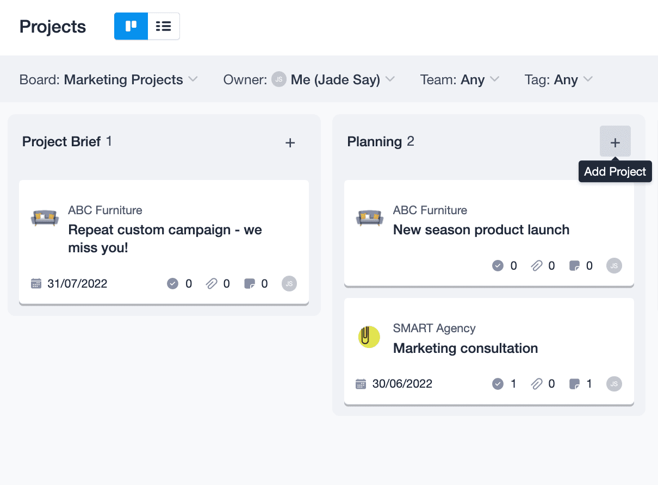Click the 30/06/2022 due date
This screenshot has width=658, height=485.
coord(402,384)
